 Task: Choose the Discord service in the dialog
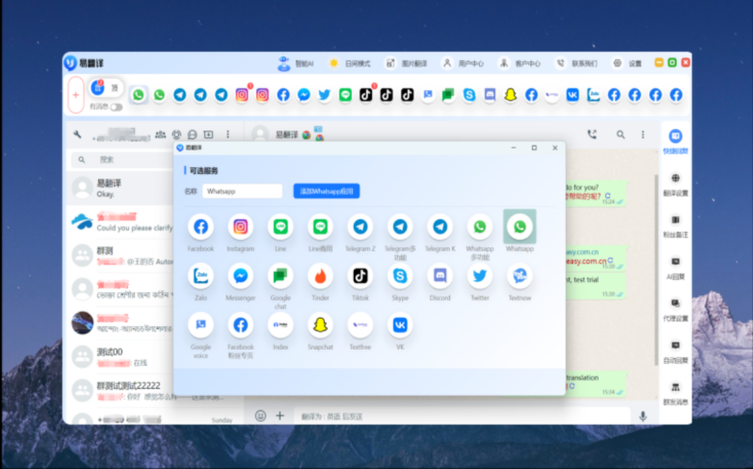point(440,276)
